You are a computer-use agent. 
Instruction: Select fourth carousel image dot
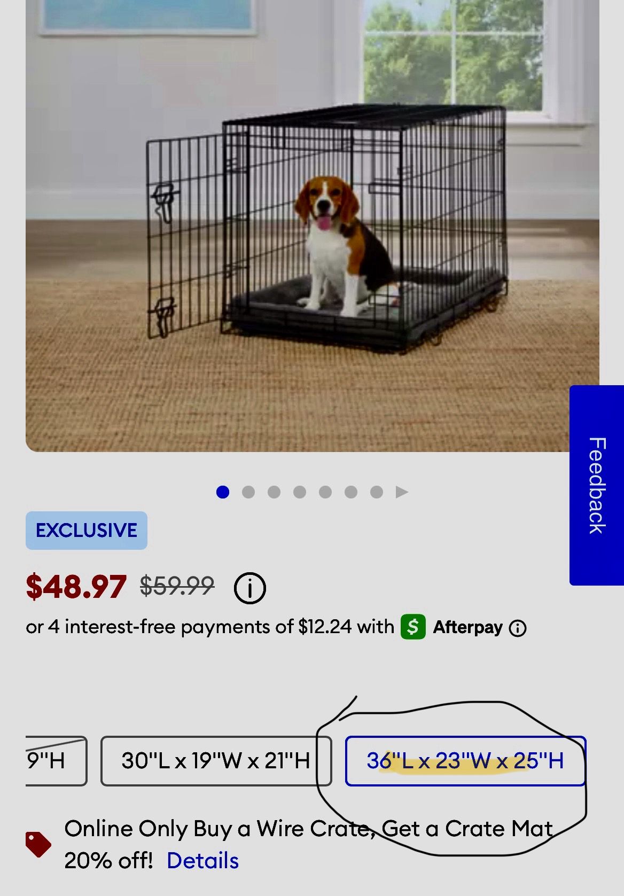[x=300, y=492]
